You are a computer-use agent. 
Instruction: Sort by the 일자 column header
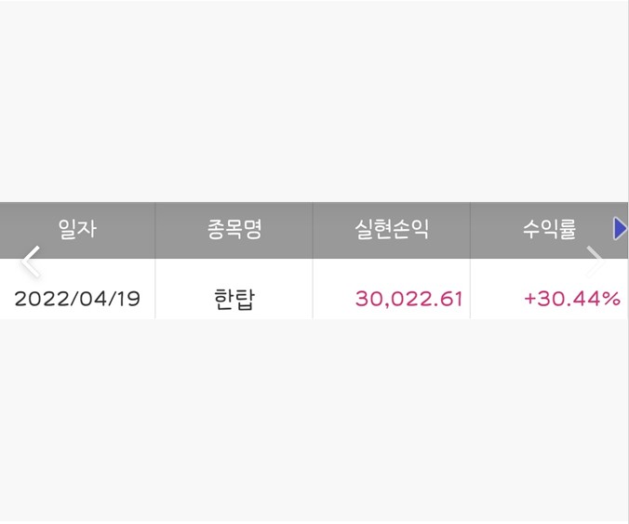(x=77, y=230)
